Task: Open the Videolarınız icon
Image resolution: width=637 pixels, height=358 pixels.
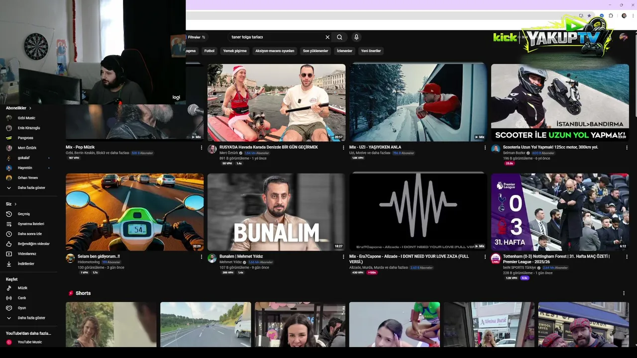Action: point(8,254)
